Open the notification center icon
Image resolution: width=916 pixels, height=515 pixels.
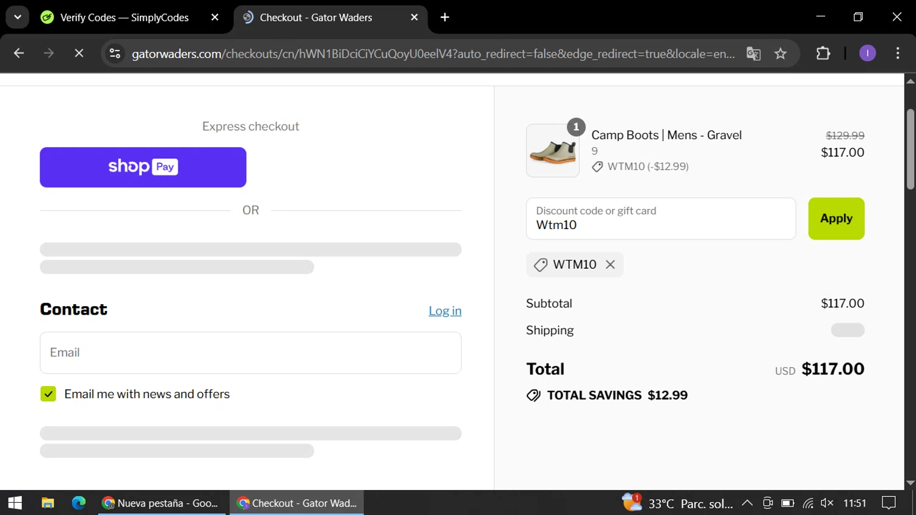click(x=889, y=503)
